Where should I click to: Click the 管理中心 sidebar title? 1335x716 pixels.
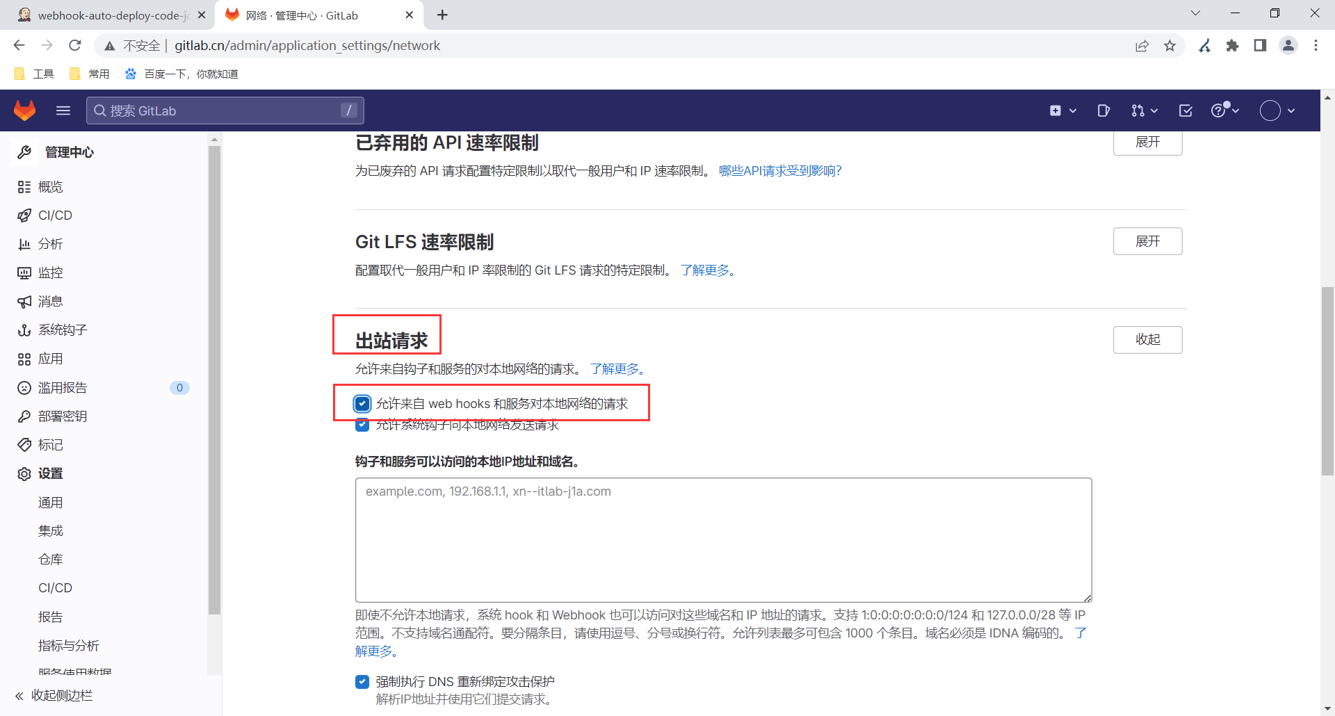pyautogui.click(x=70, y=152)
